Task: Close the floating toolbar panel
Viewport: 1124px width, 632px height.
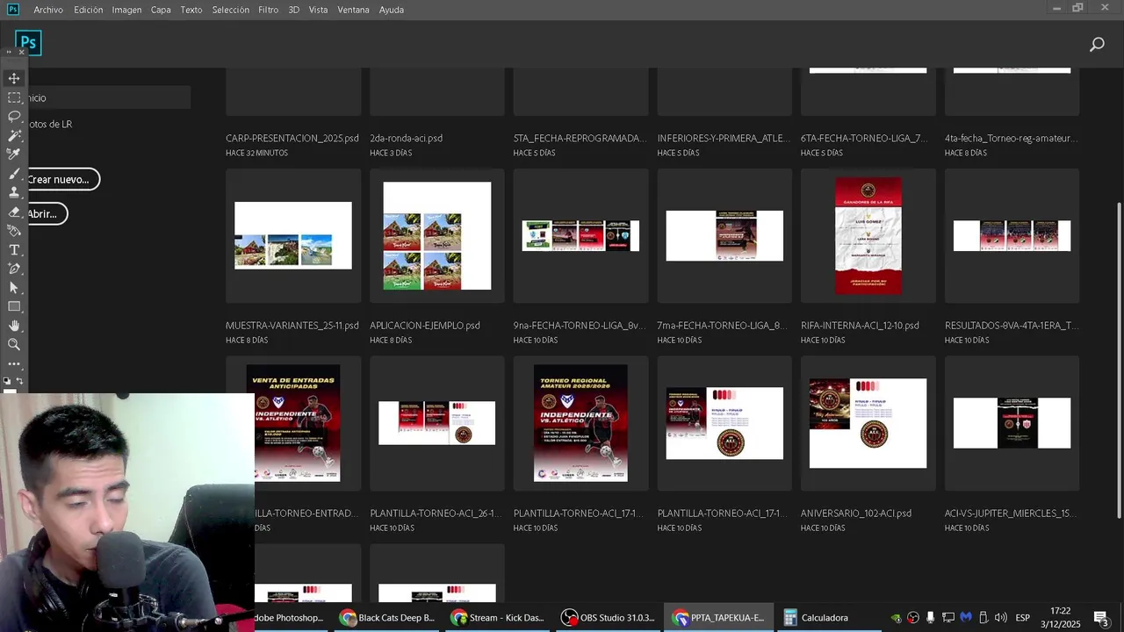Action: coord(22,53)
